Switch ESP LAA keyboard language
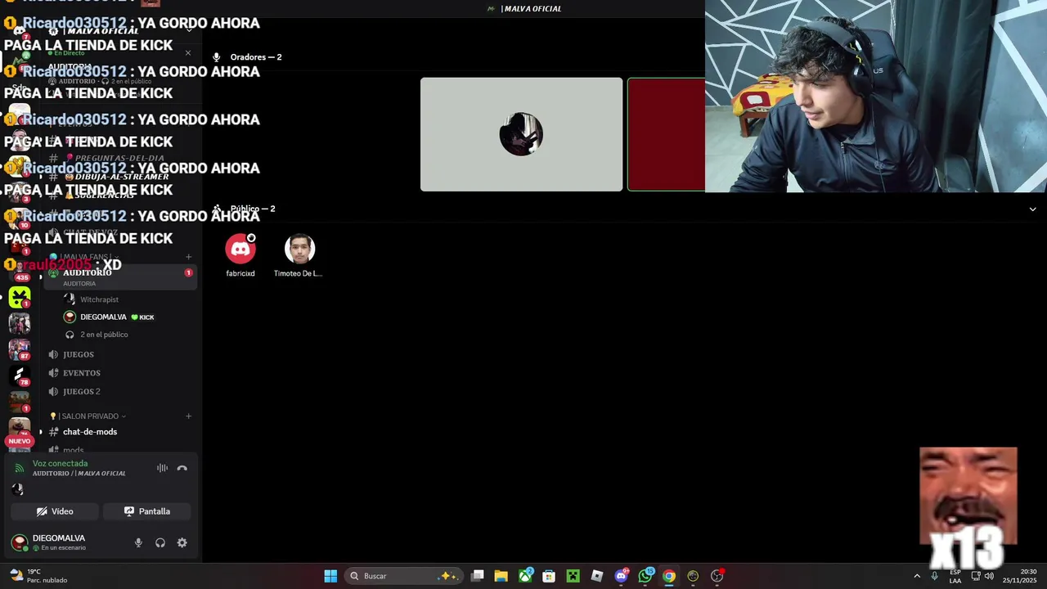This screenshot has height=589, width=1047. pos(955,576)
